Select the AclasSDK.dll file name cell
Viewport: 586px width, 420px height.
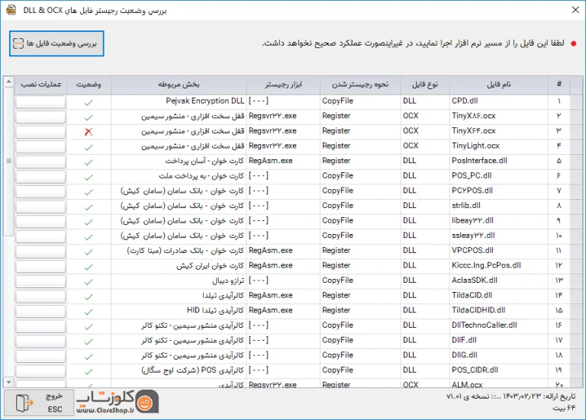coord(499,281)
